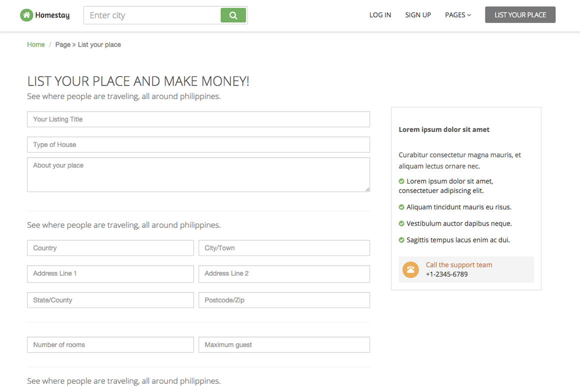Click the "Call the support team" text
The height and width of the screenshot is (386, 580).
(458, 264)
